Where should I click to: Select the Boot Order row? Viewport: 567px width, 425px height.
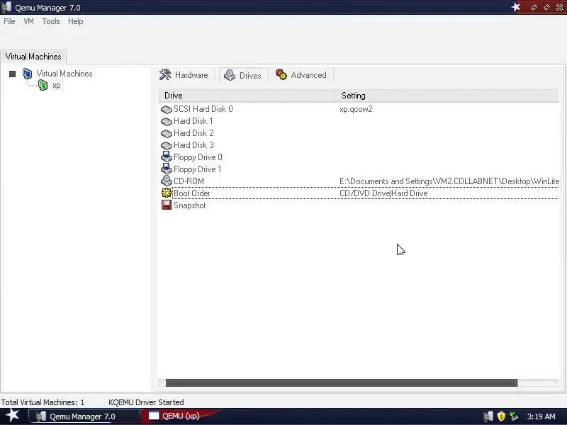[x=359, y=193]
